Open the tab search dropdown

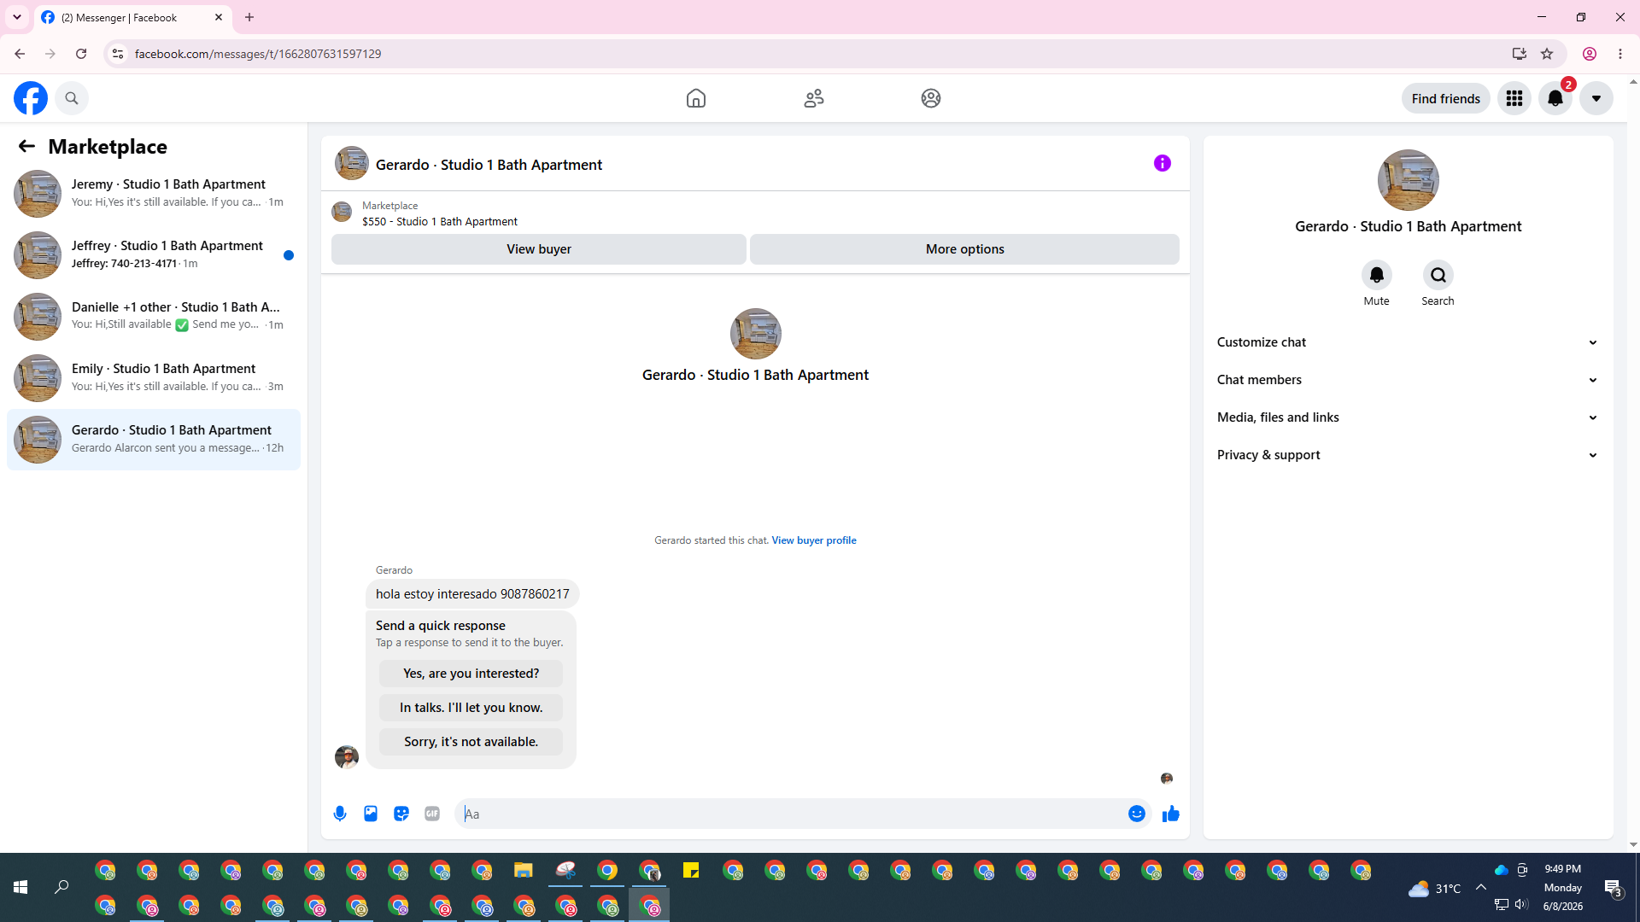click(17, 17)
